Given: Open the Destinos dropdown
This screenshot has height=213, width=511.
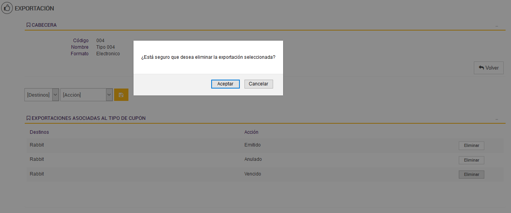Looking at the screenshot, I should pos(42,95).
